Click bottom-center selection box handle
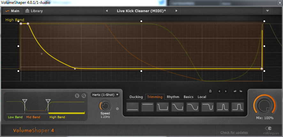This screenshot has width=283, height=137. click(x=141, y=71)
